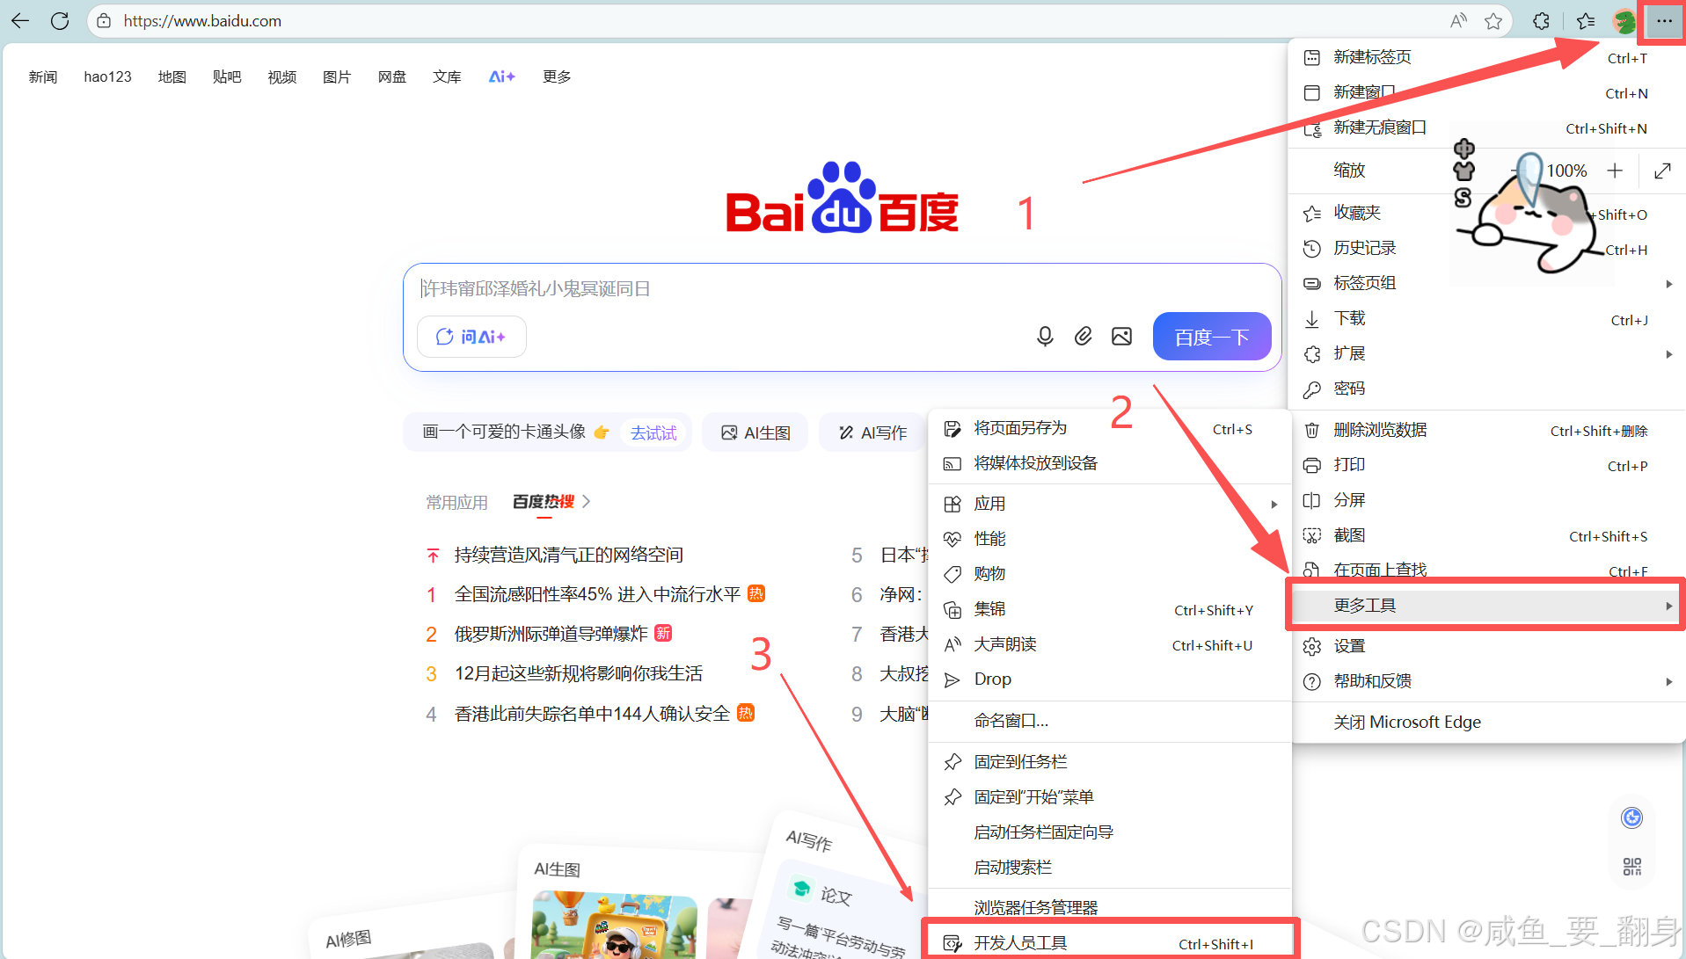Choose 打印 from the menu
Viewport: 1686px width, 959px height.
coord(1486,466)
